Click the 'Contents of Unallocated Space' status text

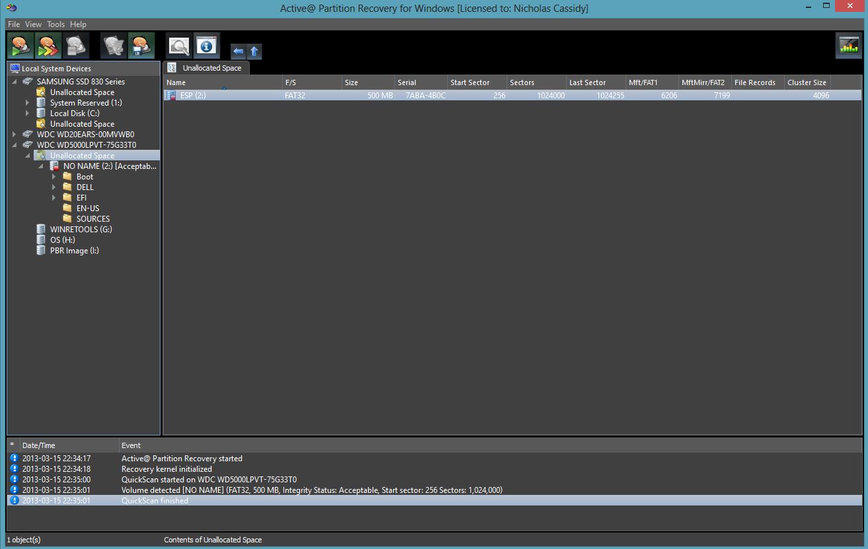click(213, 540)
